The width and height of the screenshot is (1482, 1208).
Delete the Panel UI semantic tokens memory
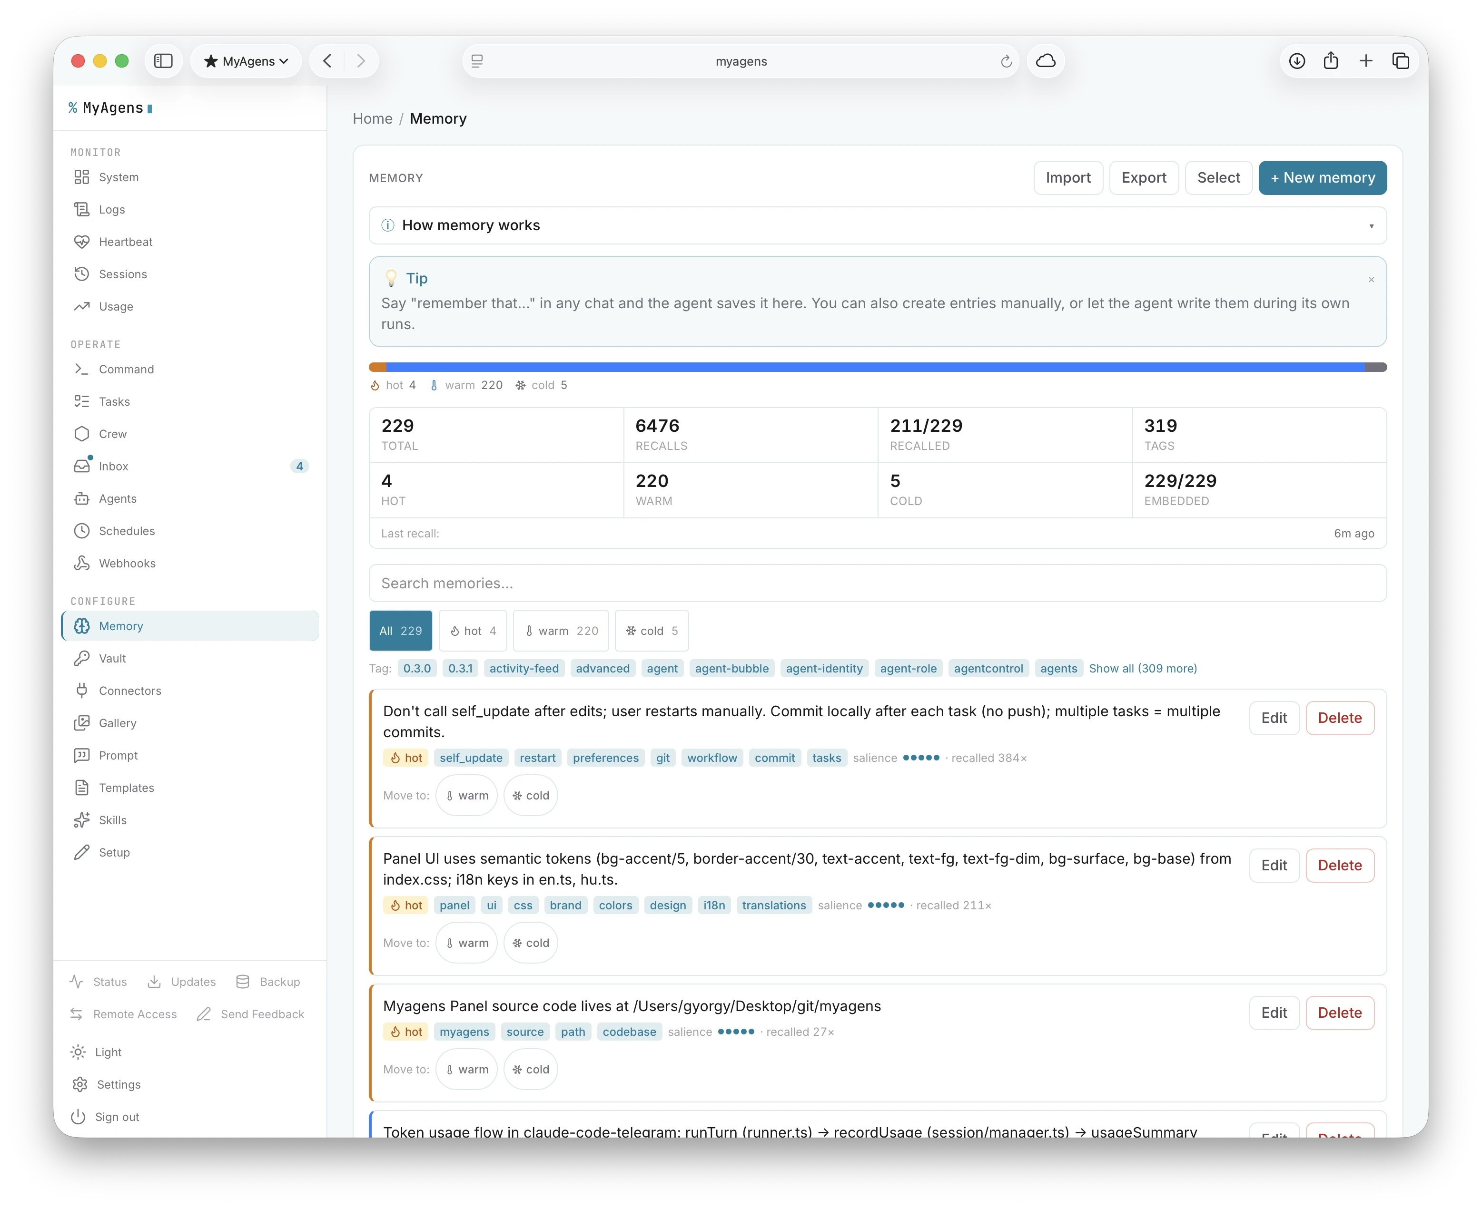(1340, 865)
